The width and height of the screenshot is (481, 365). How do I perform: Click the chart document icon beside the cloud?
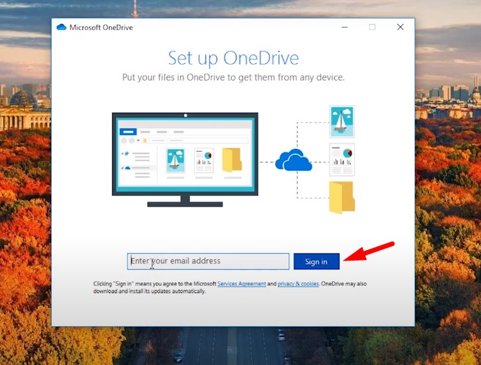pos(342,160)
